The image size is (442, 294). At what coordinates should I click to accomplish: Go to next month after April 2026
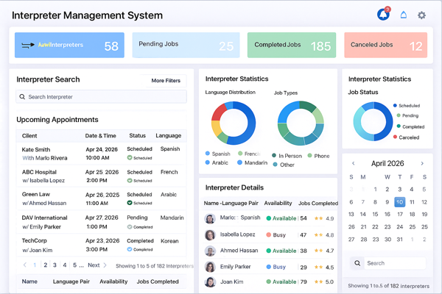[422, 163]
